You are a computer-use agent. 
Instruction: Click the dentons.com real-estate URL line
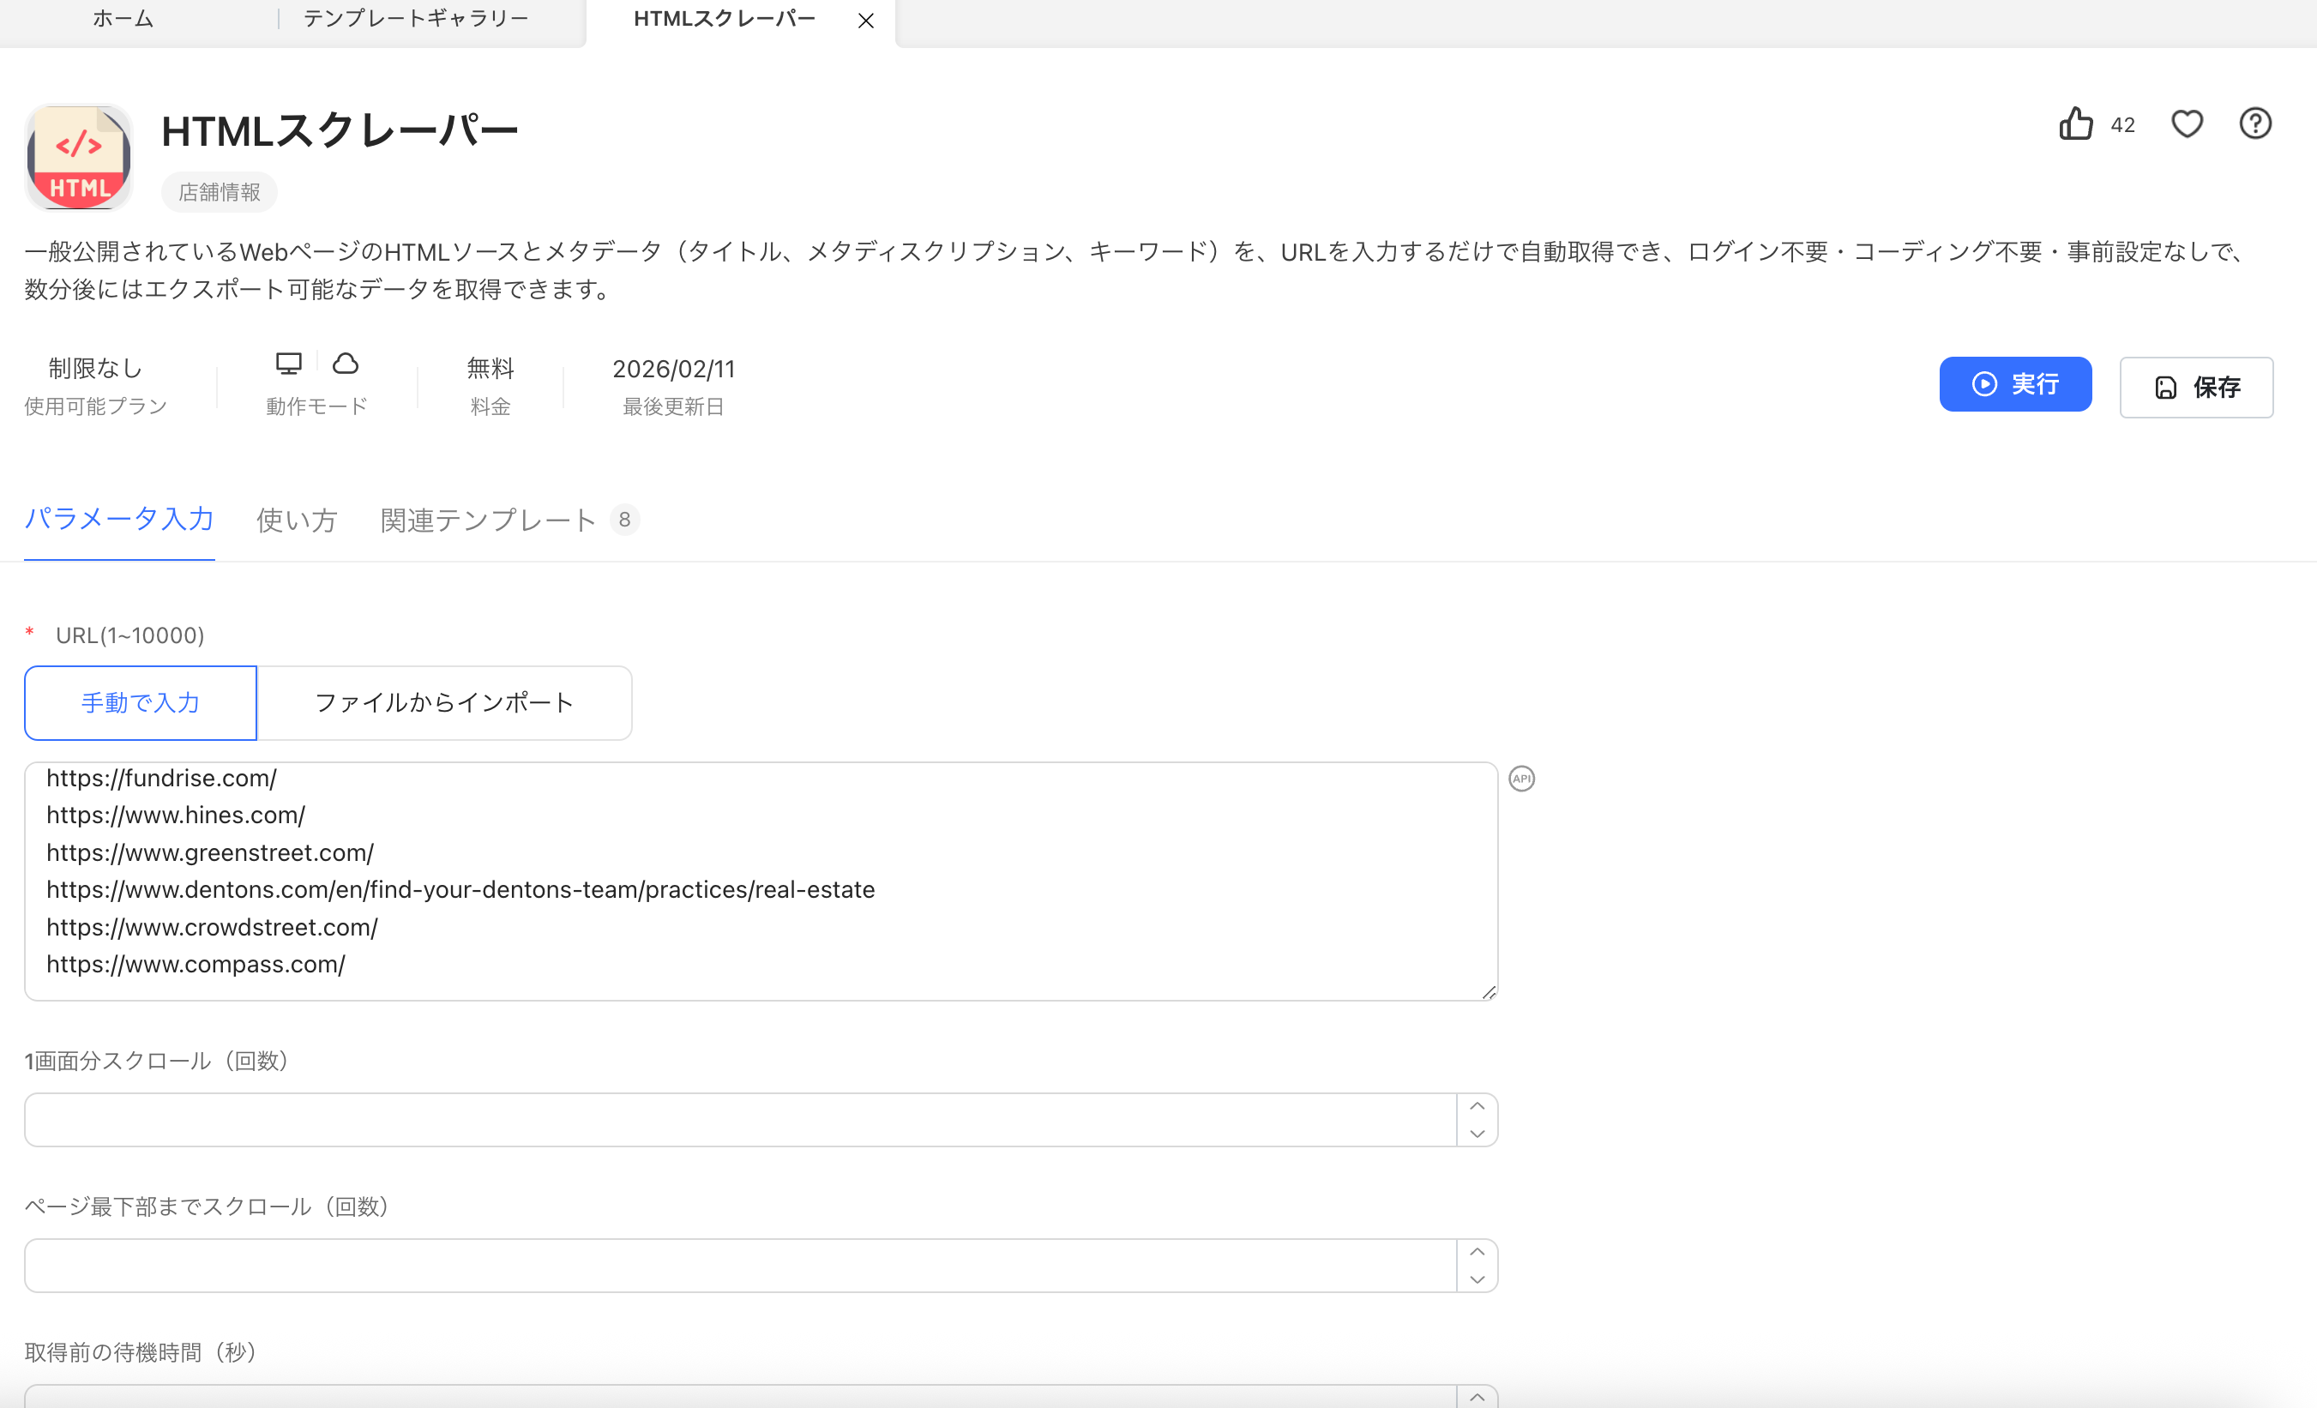click(460, 890)
